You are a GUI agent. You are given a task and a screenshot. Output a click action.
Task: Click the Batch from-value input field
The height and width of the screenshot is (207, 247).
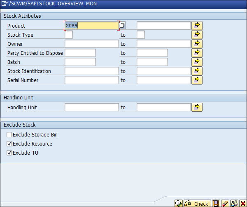pos(80,62)
